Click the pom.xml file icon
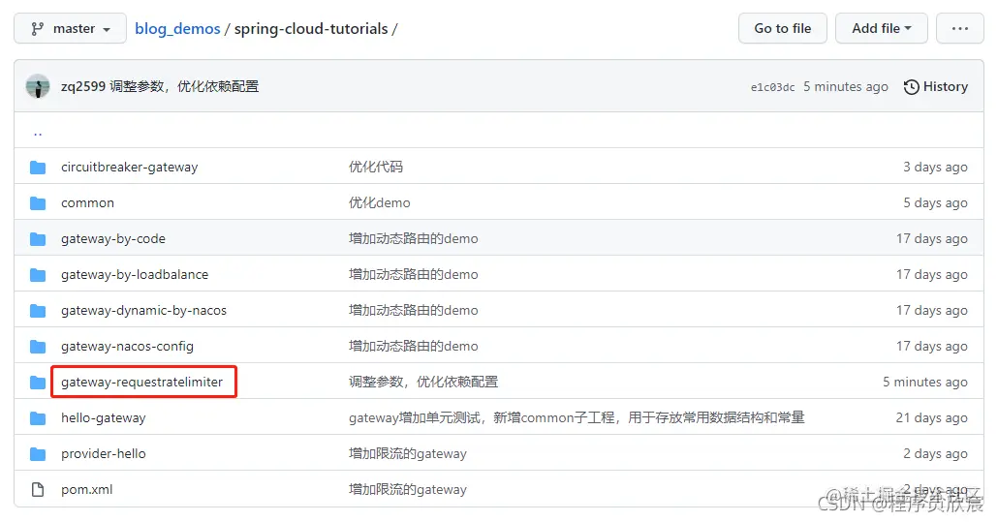This screenshot has height=522, width=998. pos(38,490)
